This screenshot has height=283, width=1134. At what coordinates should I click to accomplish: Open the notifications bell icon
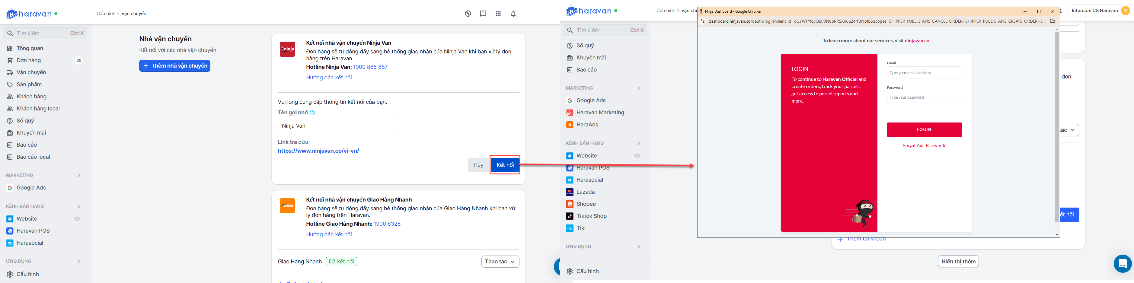tap(513, 14)
